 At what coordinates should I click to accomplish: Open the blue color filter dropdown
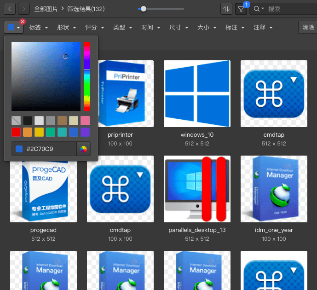[13, 27]
